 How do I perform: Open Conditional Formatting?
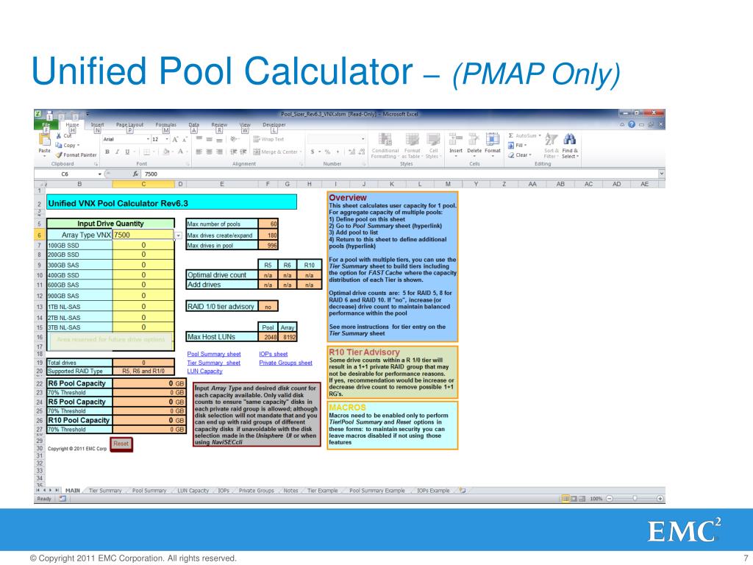(385, 146)
